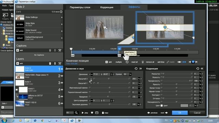219x123 pixels.
Task: Hide layer 5 alltons.ru-35737
Action: [x=62, y=96]
